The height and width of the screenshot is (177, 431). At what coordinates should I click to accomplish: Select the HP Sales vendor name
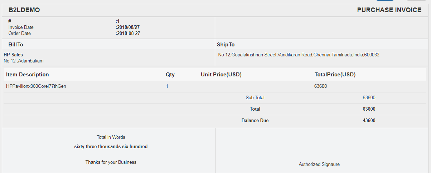(13, 55)
